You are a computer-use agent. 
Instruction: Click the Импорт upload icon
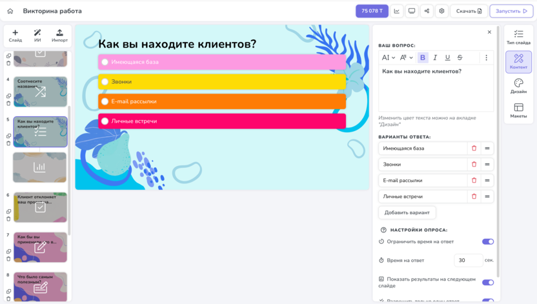(59, 35)
